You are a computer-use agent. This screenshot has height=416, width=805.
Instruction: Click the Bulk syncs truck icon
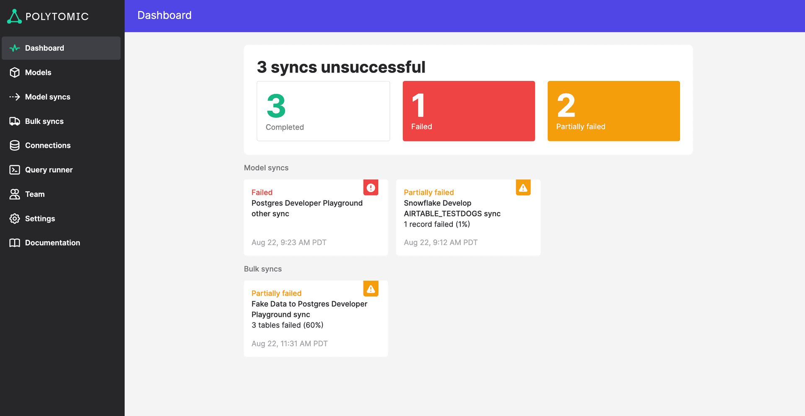coord(15,121)
